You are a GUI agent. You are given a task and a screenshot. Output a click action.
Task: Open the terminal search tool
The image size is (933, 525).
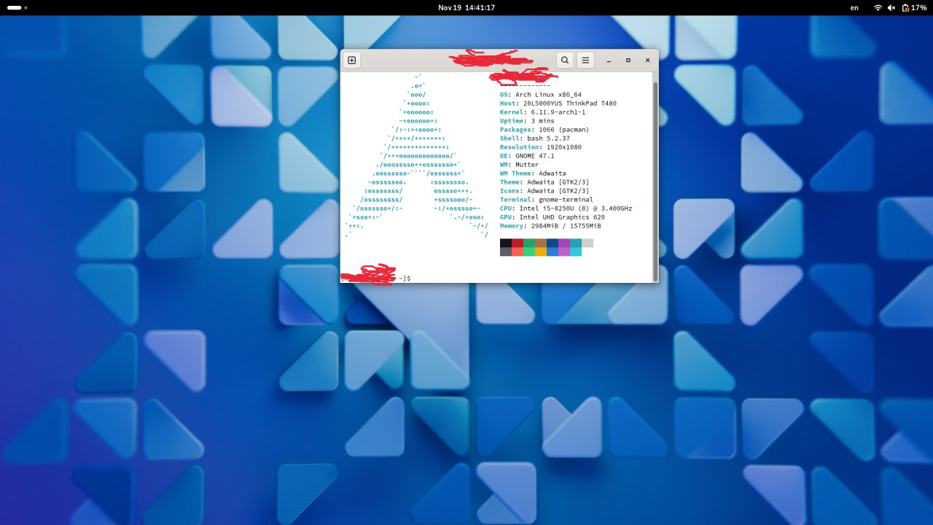point(565,60)
